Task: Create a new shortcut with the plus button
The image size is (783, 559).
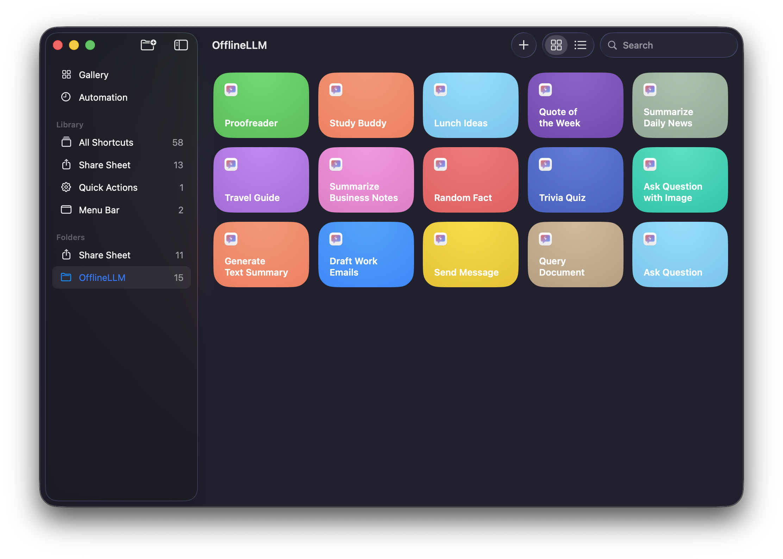Action: tap(524, 45)
